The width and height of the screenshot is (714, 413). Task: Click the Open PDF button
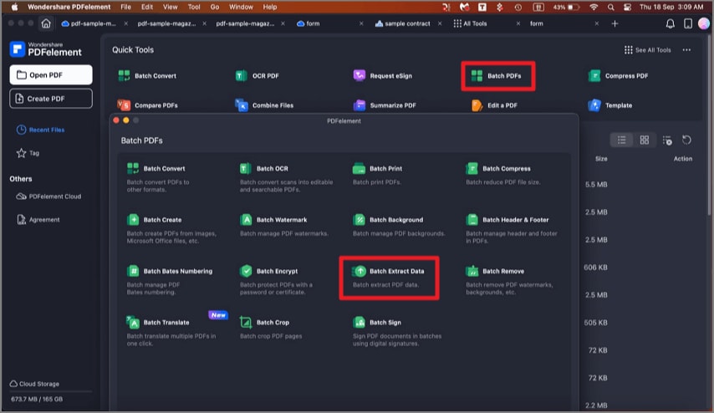[51, 74]
